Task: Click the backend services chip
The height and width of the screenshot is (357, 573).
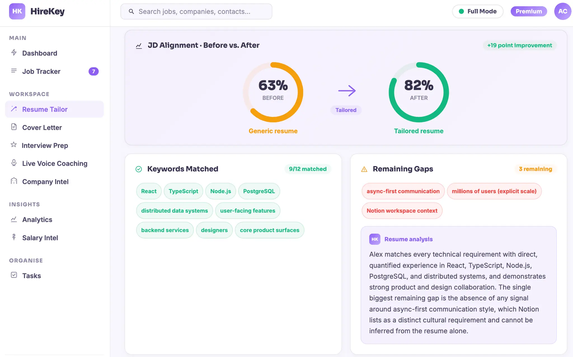Action: [x=165, y=230]
